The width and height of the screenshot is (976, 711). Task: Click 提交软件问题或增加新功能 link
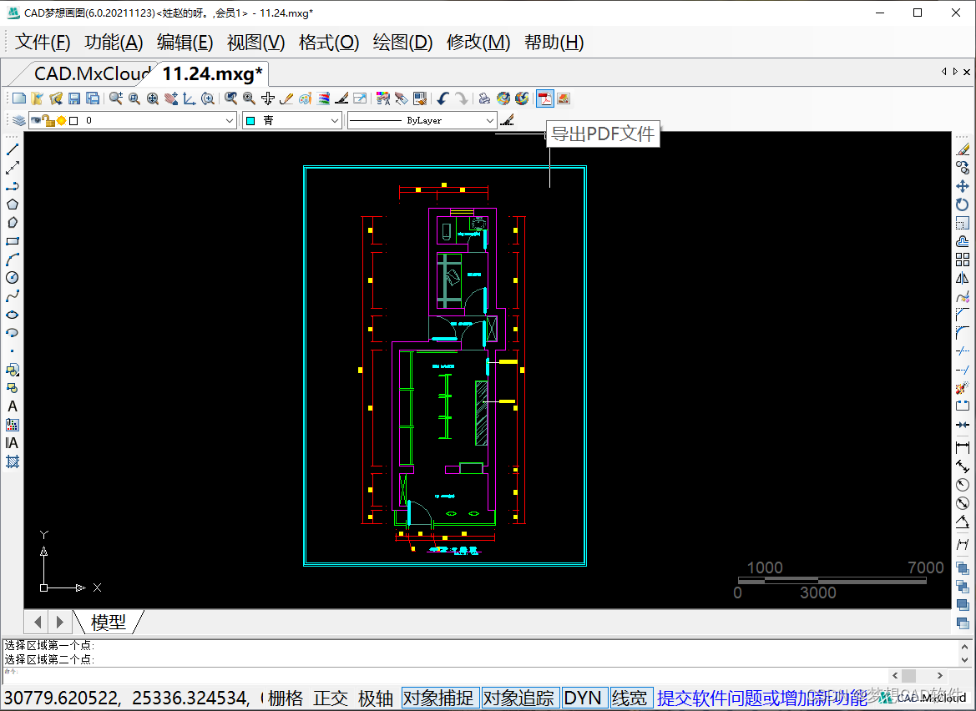click(x=761, y=698)
